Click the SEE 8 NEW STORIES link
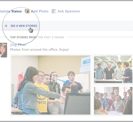 pos(24,26)
